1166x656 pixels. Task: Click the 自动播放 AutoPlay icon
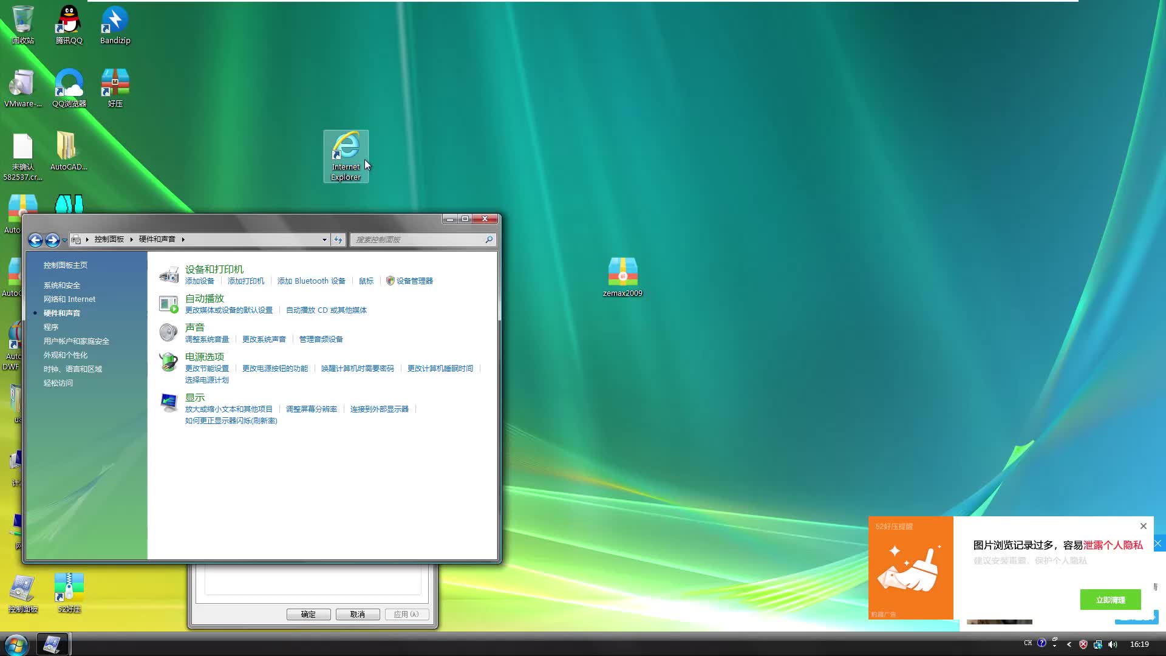coord(169,303)
